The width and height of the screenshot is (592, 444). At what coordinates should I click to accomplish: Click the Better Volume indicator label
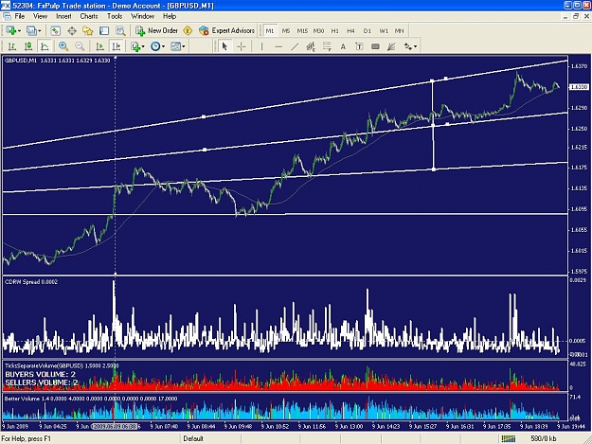click(x=91, y=399)
